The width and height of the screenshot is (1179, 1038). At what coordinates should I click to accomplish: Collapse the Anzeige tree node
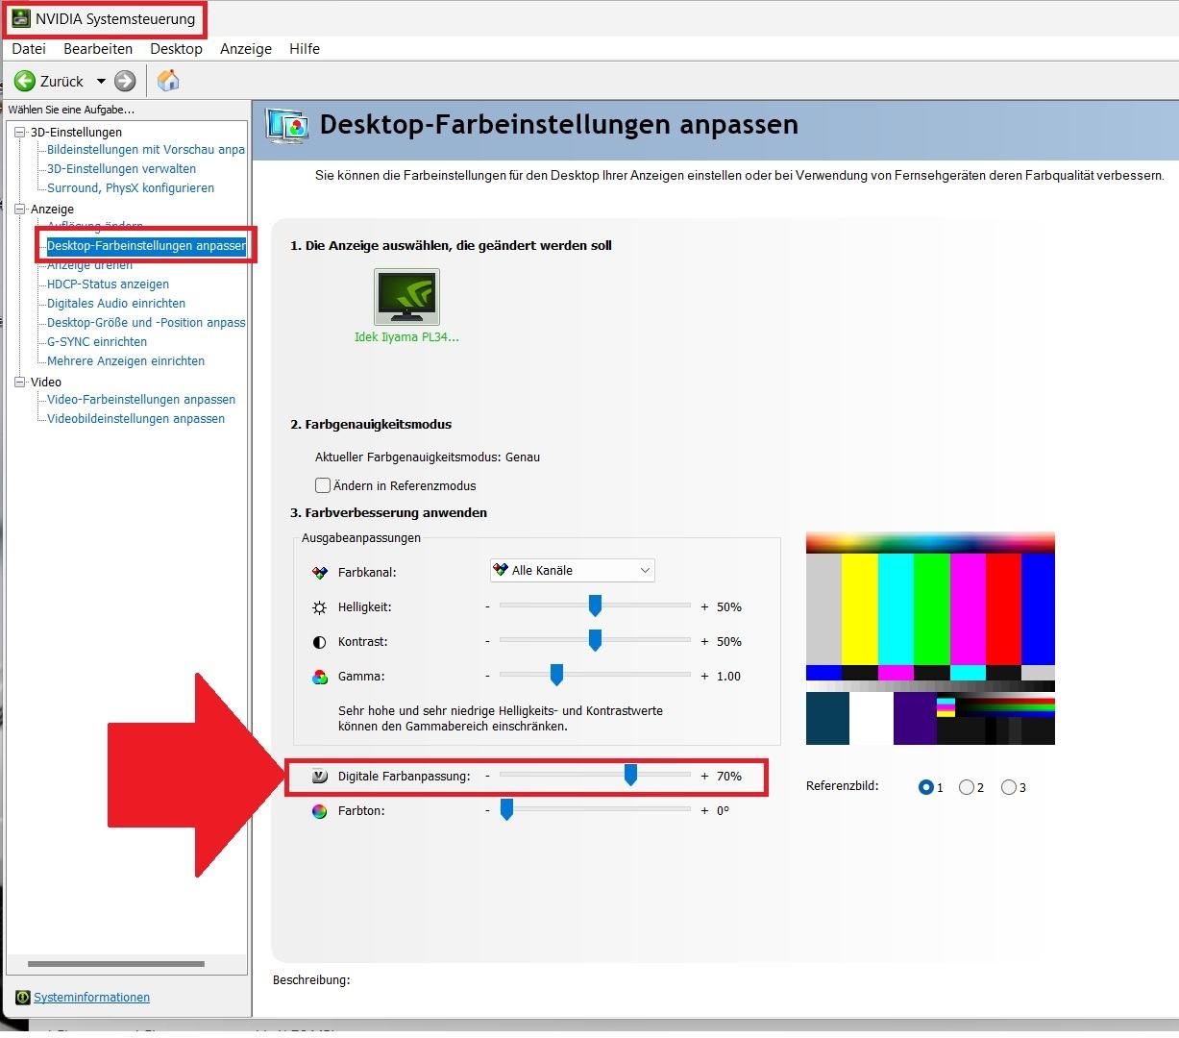(x=20, y=210)
